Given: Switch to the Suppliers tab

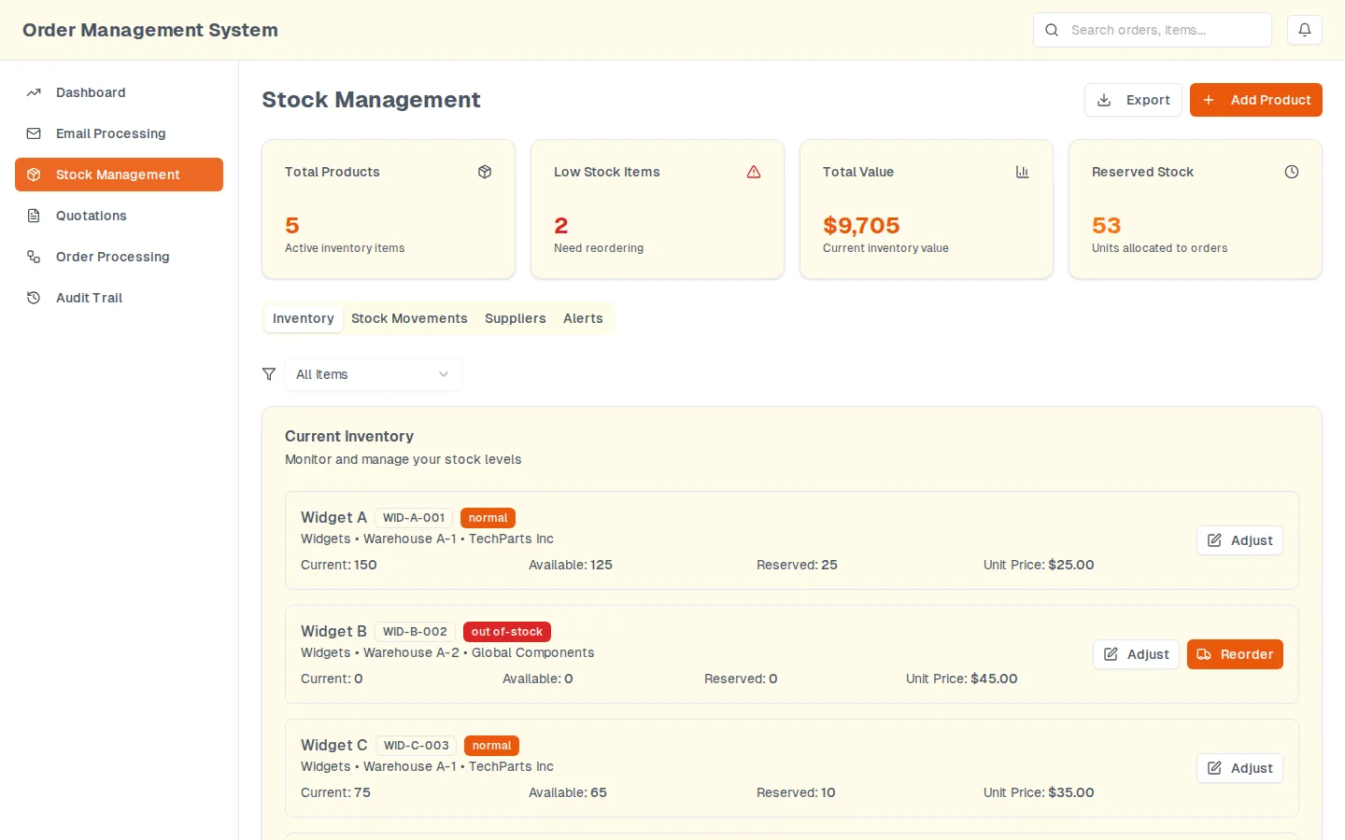Looking at the screenshot, I should point(516,318).
